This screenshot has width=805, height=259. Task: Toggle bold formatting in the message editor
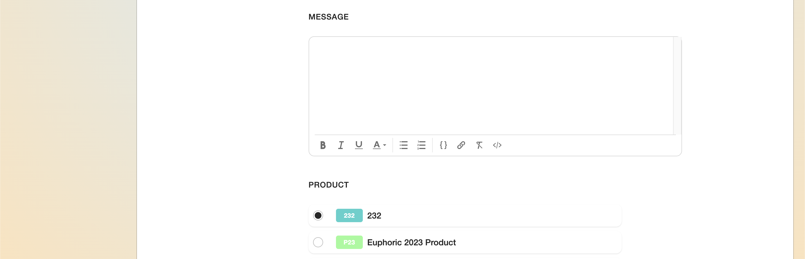[x=323, y=145]
